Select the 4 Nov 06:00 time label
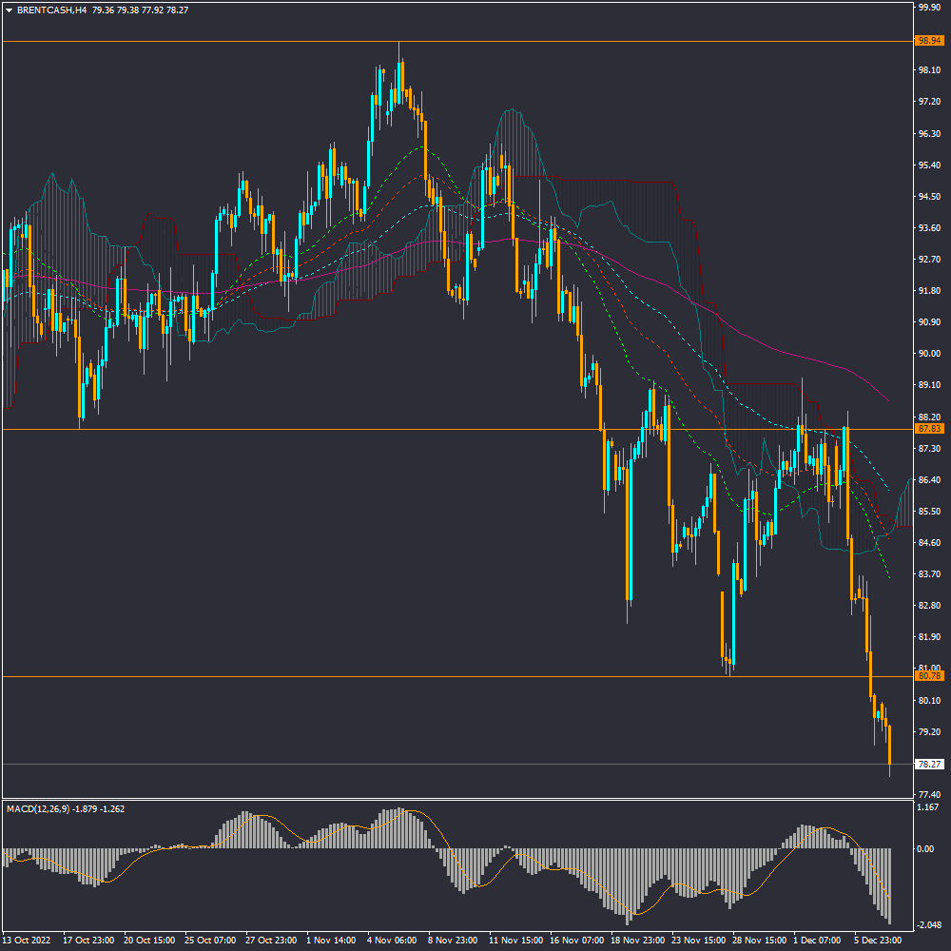Screen dimensions: 951x951 click(392, 940)
